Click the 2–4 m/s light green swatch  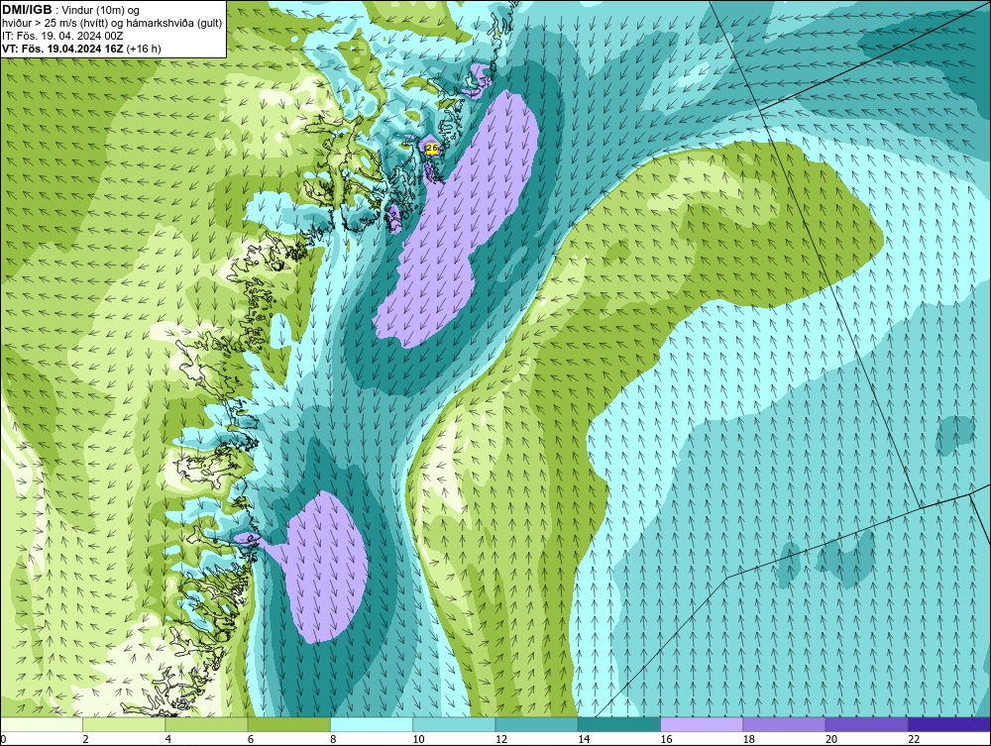(x=124, y=724)
